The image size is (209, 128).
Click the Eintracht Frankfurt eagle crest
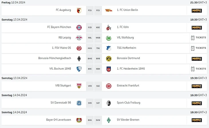(x=109, y=86)
